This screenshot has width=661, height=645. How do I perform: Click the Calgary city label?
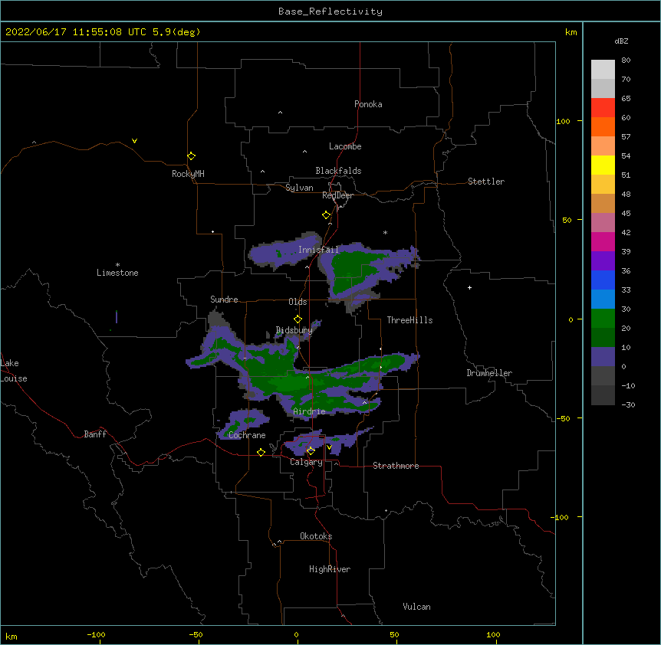pos(306,462)
